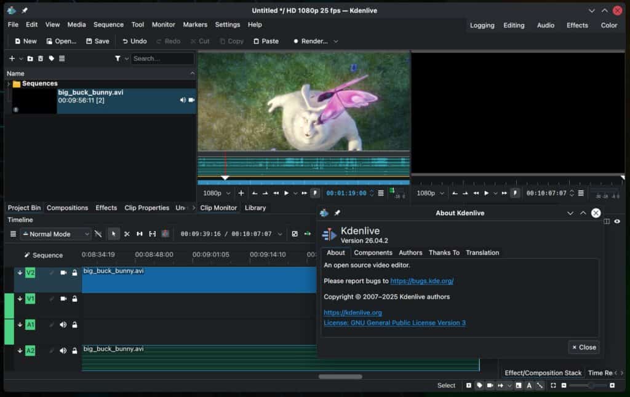The image size is (630, 397).
Task: Click the zoom in icon after timeline zoom slider
Action: 612,385
